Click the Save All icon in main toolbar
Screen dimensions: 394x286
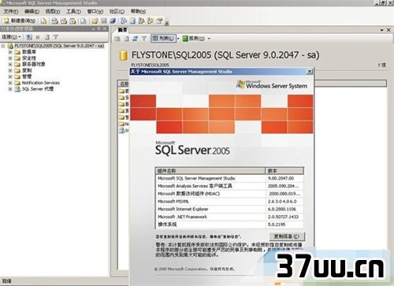[x=113, y=20]
